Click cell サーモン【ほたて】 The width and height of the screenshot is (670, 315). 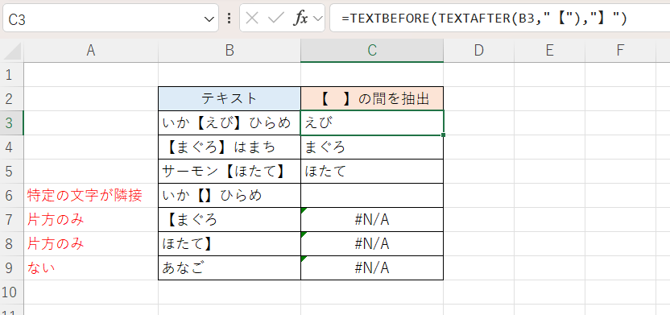point(230,172)
